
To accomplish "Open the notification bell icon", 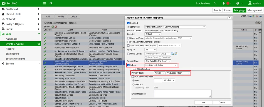I will (x=224, y=3).
